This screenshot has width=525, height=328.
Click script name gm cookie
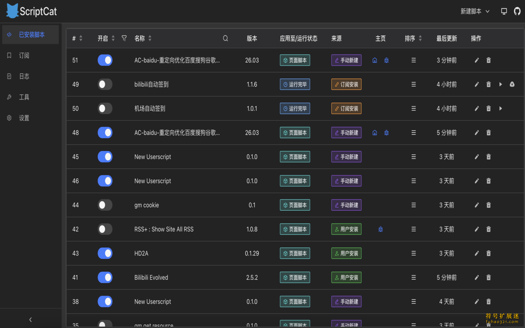click(146, 205)
